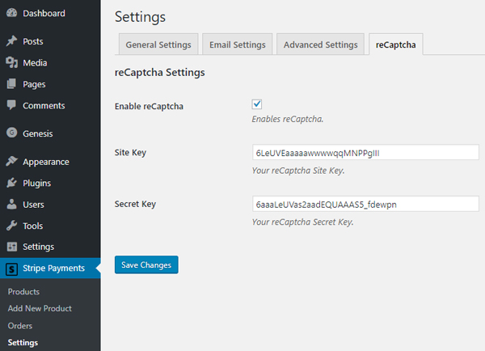Click 'Your reCaptcha Secret Key.' hint text

(x=302, y=222)
